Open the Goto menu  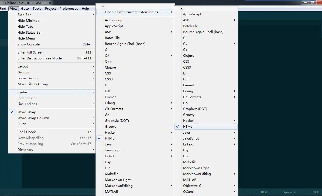(x=25, y=8)
